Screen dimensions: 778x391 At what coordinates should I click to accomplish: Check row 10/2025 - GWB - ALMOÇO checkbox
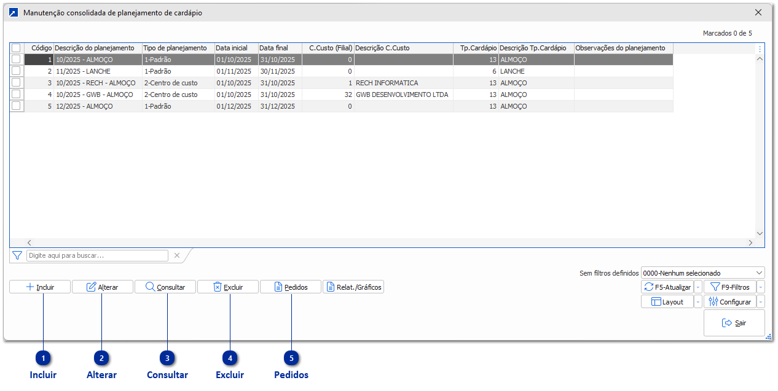16,95
